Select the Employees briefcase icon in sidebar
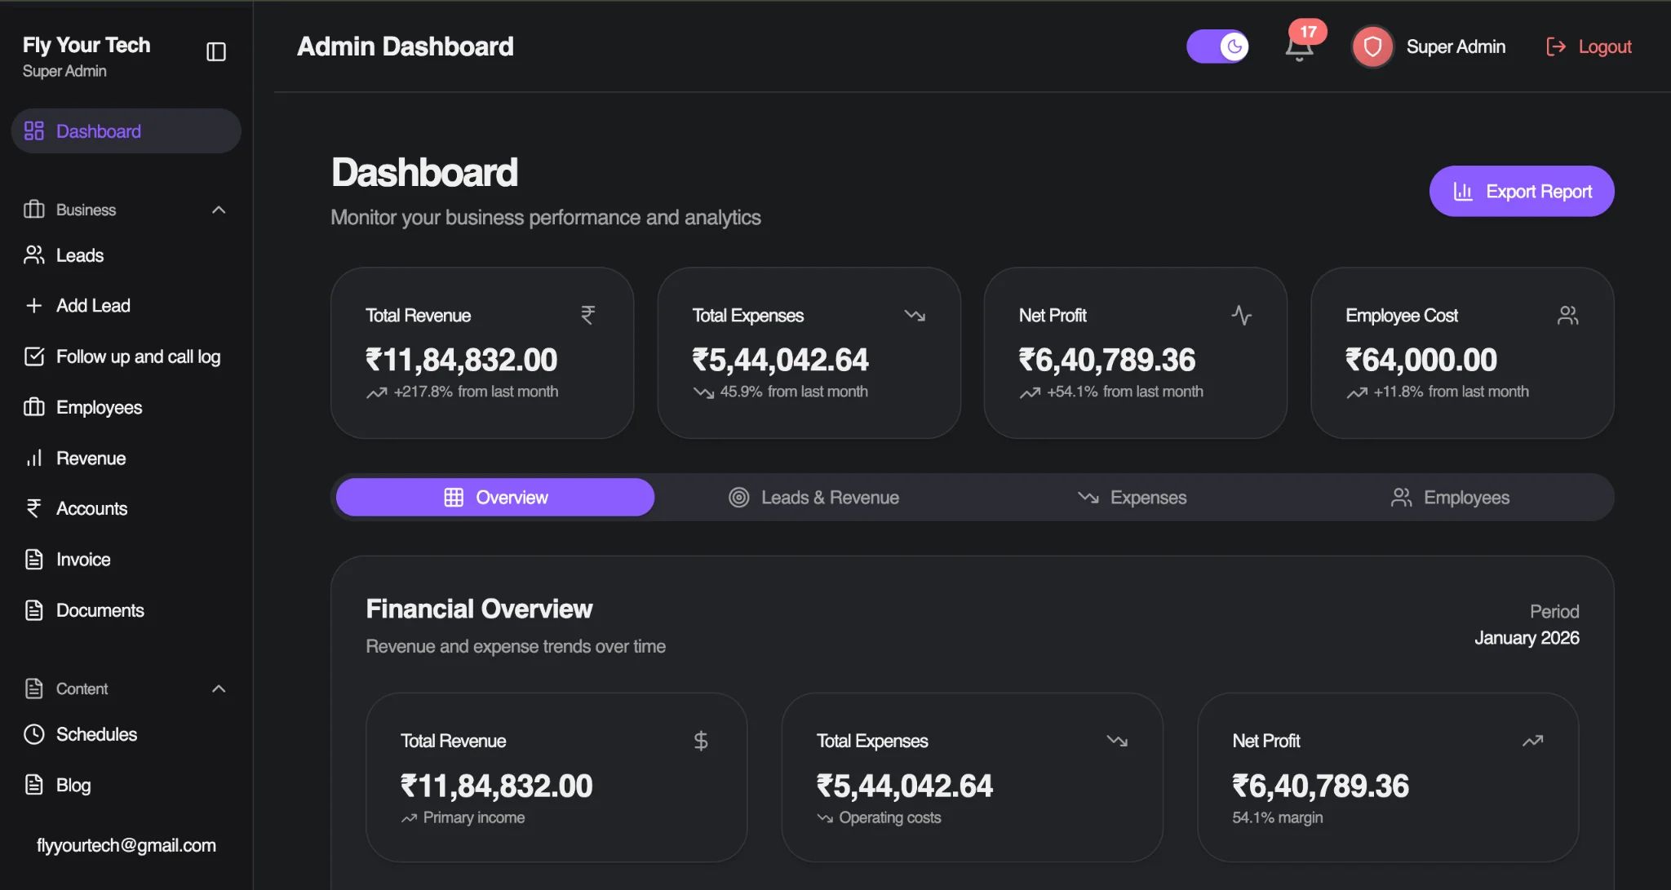Viewport: 1671px width, 890px height. pos(33,407)
